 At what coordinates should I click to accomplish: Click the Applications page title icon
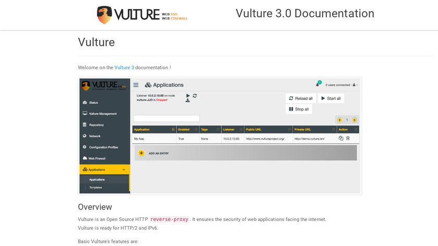click(x=148, y=85)
